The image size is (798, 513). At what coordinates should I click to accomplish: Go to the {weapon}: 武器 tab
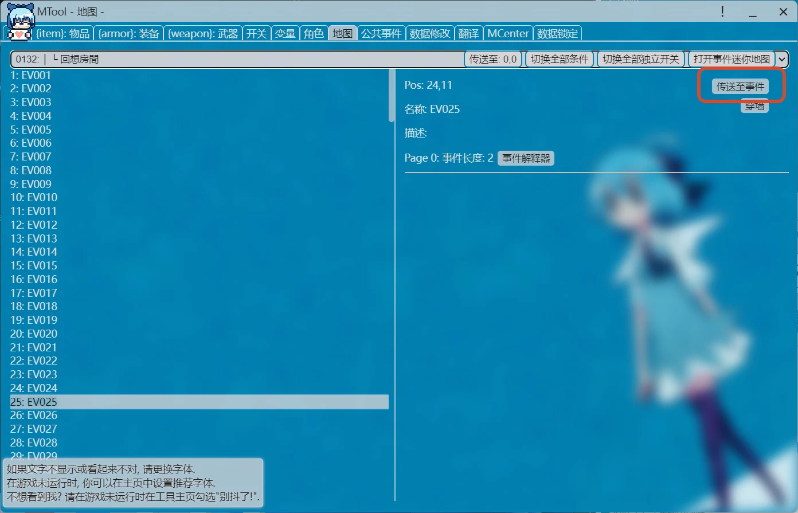pyautogui.click(x=203, y=34)
